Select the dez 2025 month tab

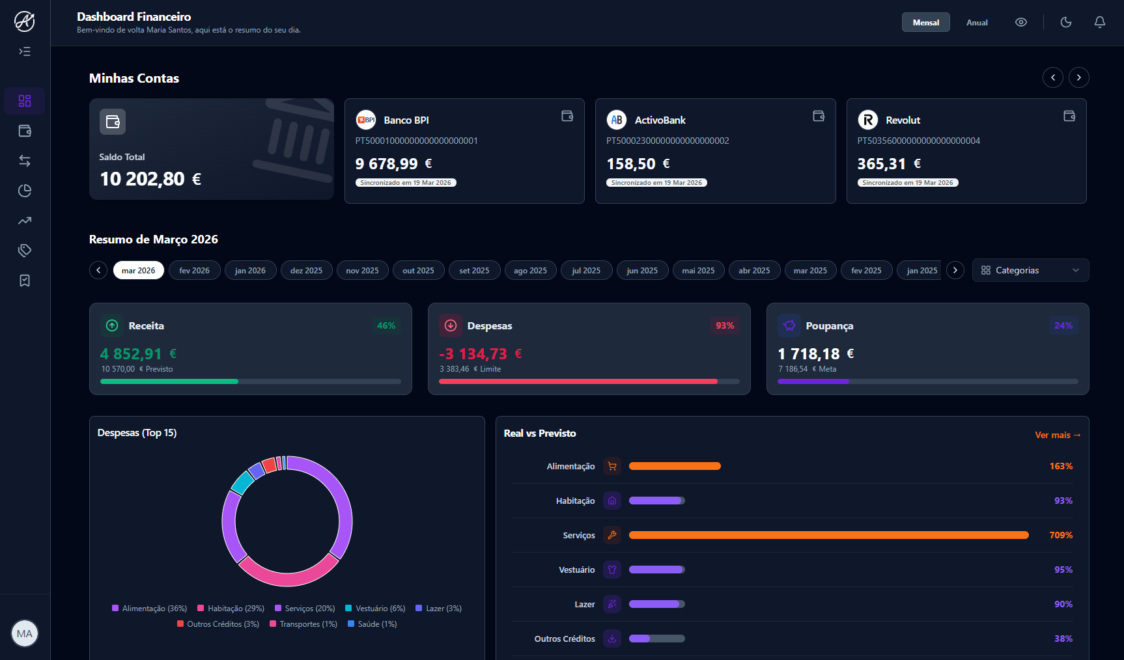(306, 269)
